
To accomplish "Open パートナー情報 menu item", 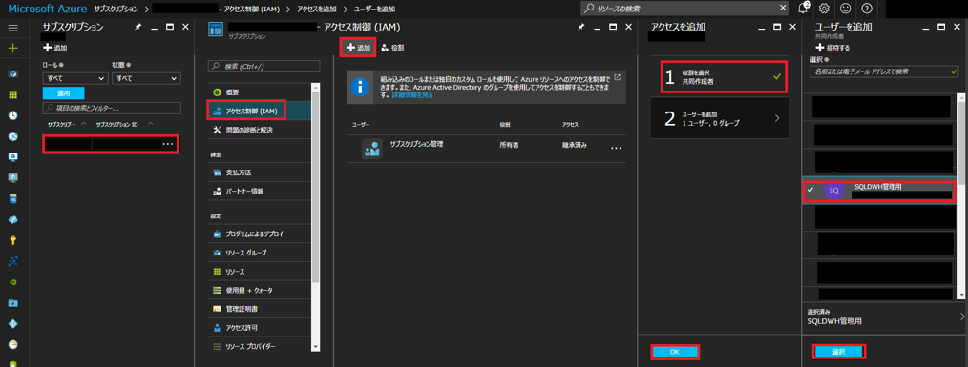I will 259,192.
